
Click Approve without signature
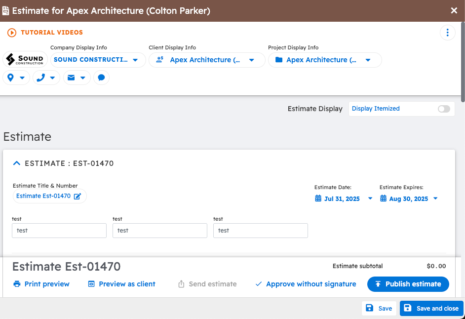306,284
